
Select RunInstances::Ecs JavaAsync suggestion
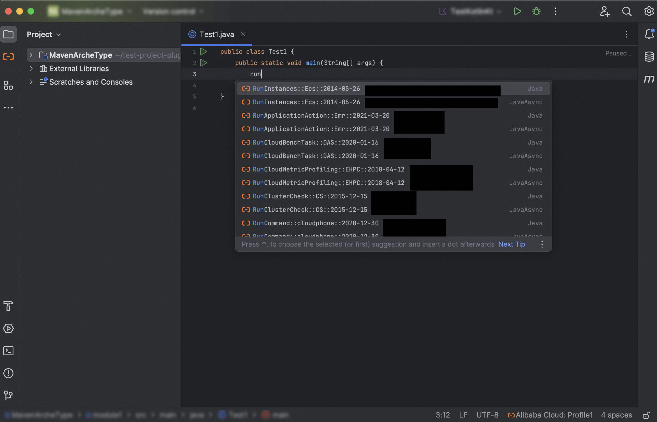pyautogui.click(x=393, y=102)
